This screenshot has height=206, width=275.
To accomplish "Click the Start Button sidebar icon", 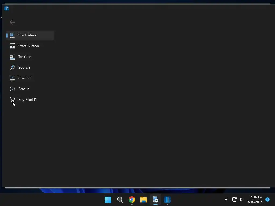I will coord(12,46).
